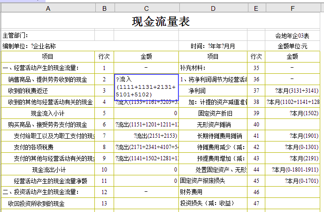Viewport: 324px width, 212px height.
Task: Click inside the active formula edit box
Action: click(x=146, y=87)
